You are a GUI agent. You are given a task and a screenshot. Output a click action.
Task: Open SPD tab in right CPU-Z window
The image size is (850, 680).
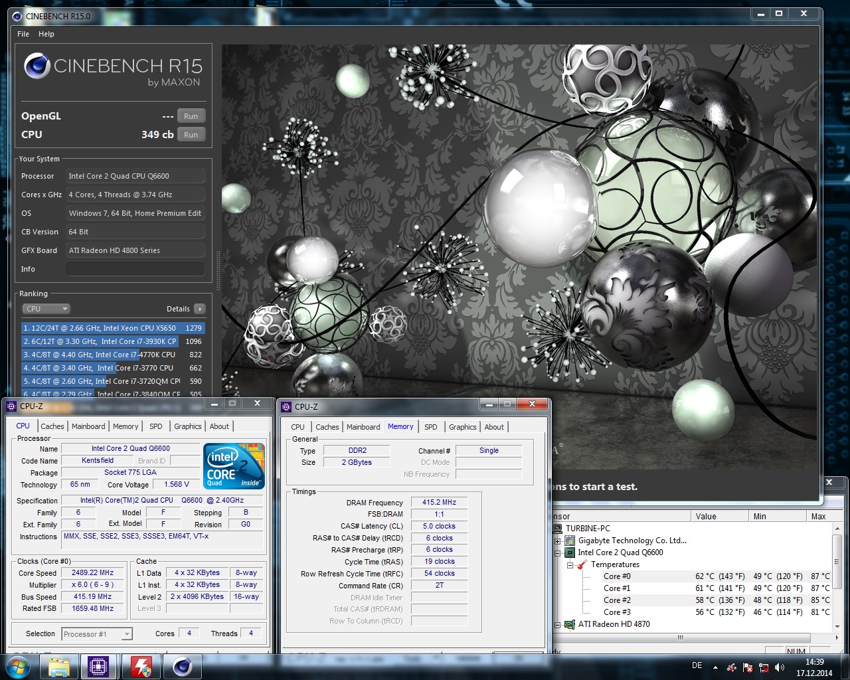pyautogui.click(x=431, y=427)
